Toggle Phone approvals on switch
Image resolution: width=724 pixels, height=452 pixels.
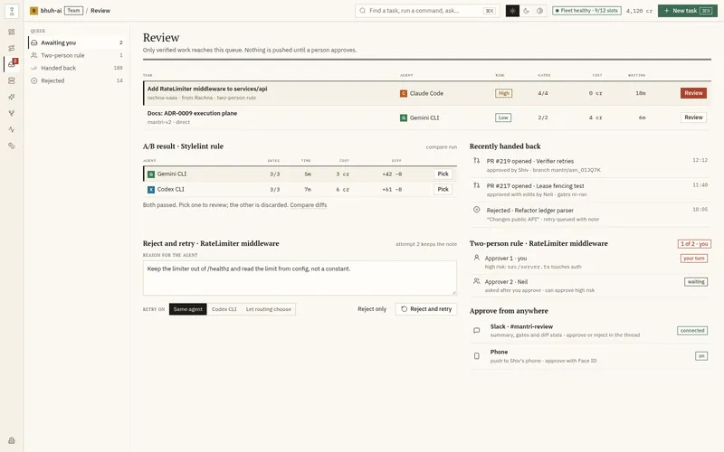(x=700, y=356)
